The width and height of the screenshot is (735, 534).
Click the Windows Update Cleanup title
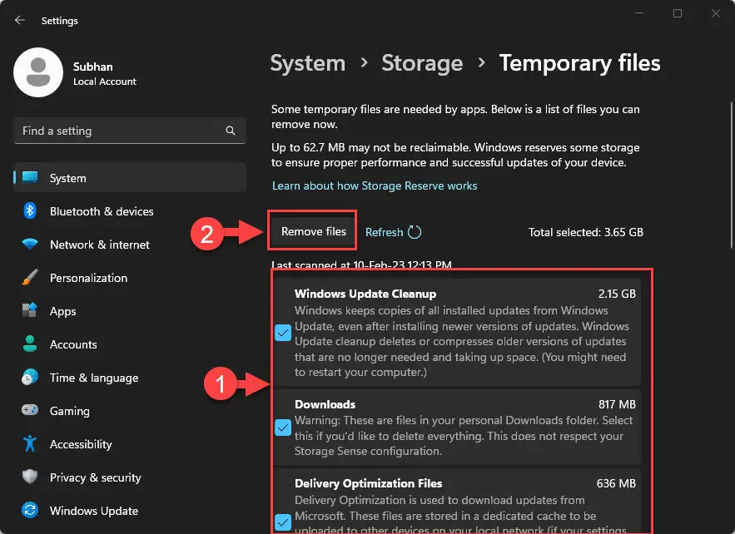(365, 294)
